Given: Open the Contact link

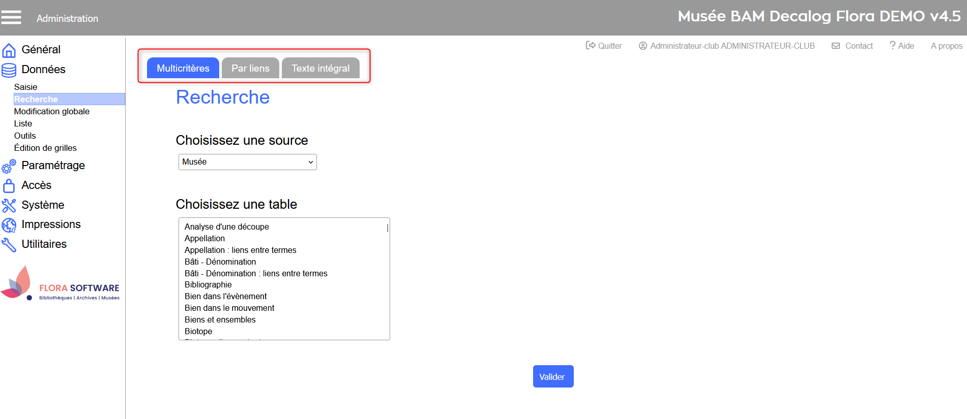Looking at the screenshot, I should pos(852,46).
